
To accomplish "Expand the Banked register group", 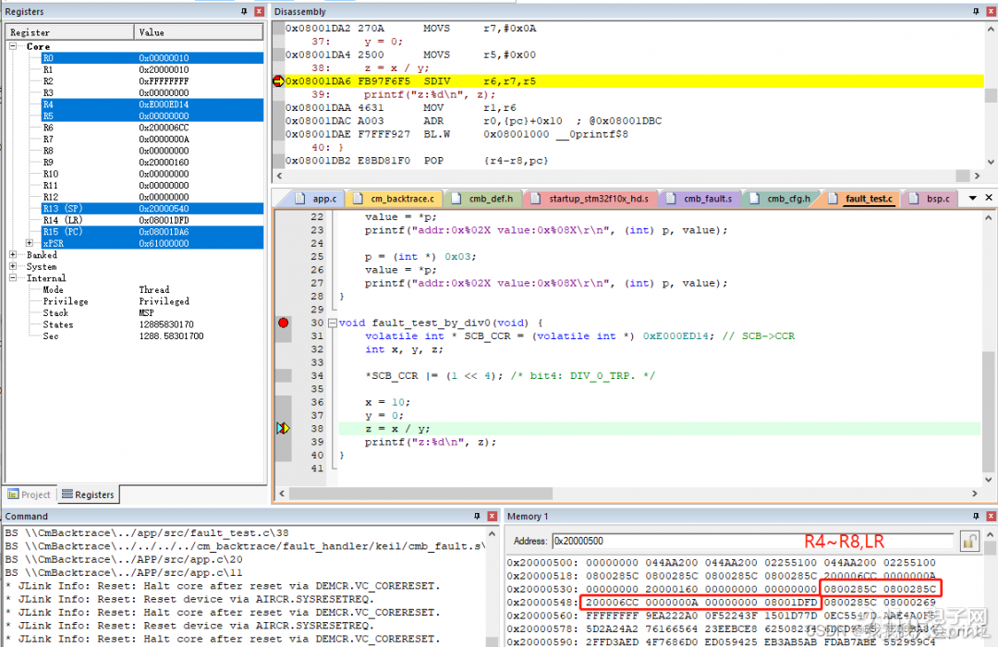I will (x=13, y=255).
